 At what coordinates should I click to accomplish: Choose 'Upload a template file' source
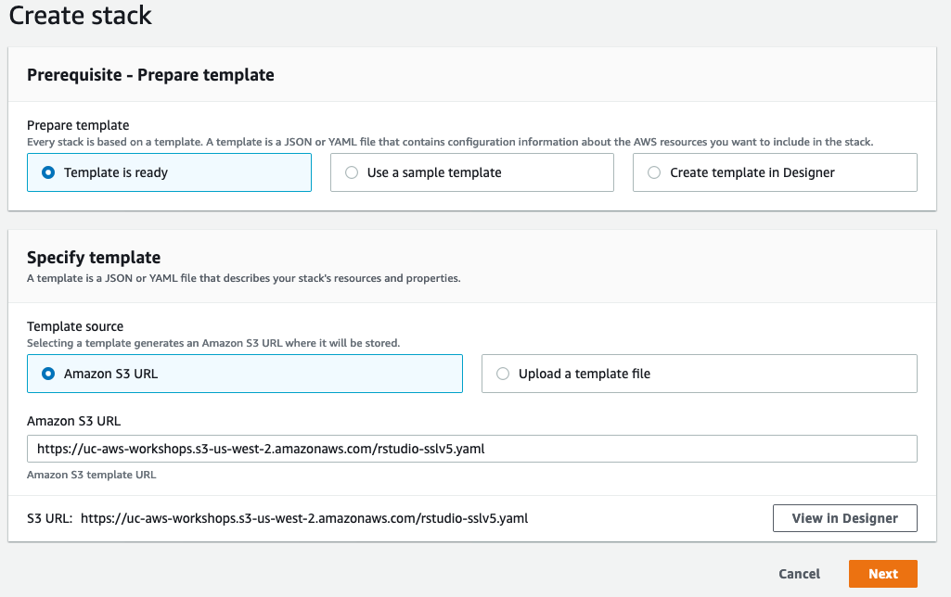(700, 374)
